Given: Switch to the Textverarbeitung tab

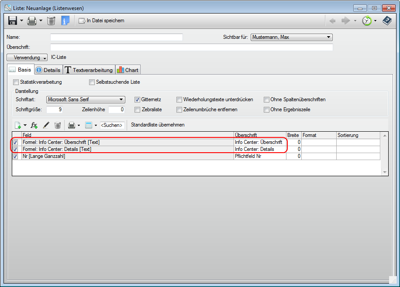Looking at the screenshot, I should (89, 70).
